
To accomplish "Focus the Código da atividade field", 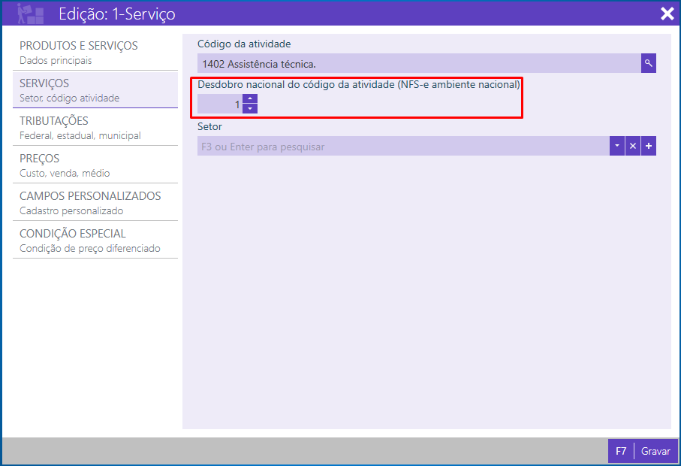I will click(x=418, y=64).
